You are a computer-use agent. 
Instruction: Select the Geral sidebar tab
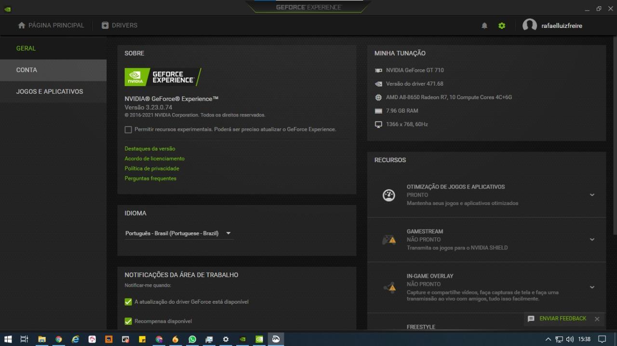pyautogui.click(x=53, y=48)
